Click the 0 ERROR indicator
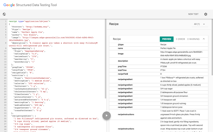This screenshot has width=213, height=132. (180, 39)
